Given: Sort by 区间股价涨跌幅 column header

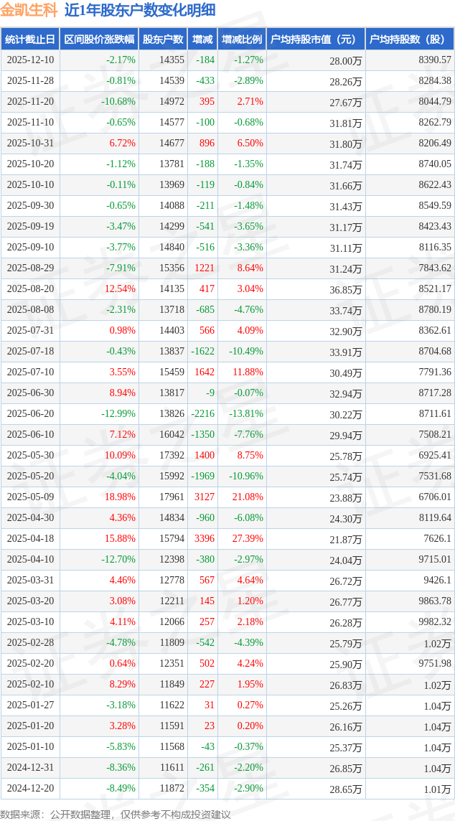Looking at the screenshot, I should (98, 39).
